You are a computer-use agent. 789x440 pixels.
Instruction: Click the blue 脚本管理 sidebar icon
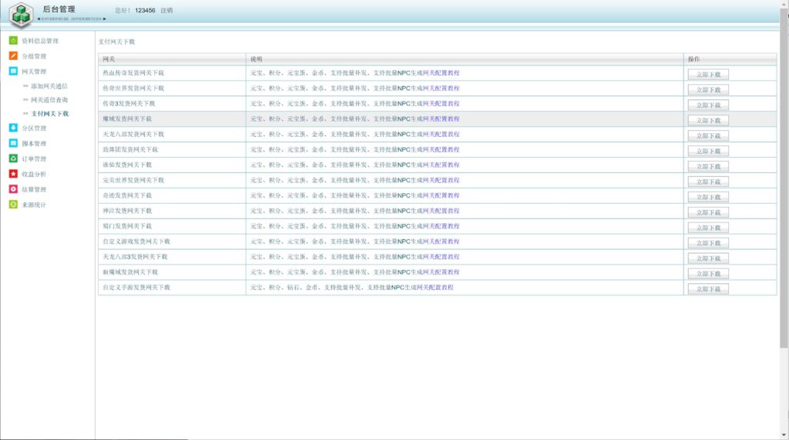tap(13, 144)
